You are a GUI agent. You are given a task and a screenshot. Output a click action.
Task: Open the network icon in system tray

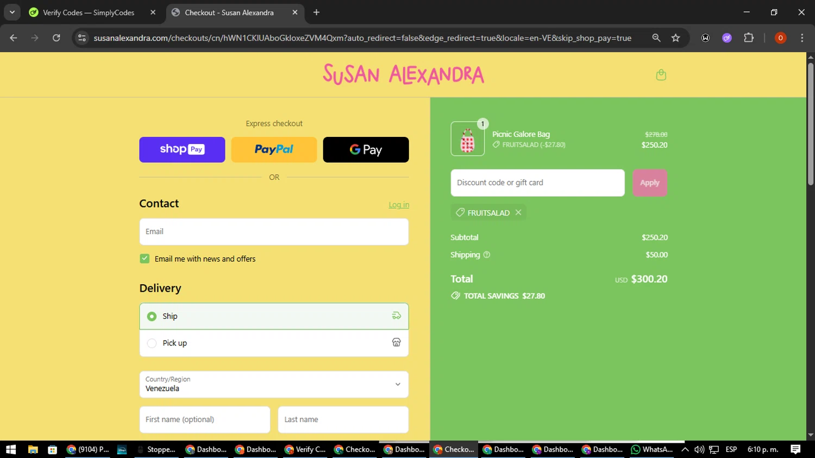coord(714,449)
